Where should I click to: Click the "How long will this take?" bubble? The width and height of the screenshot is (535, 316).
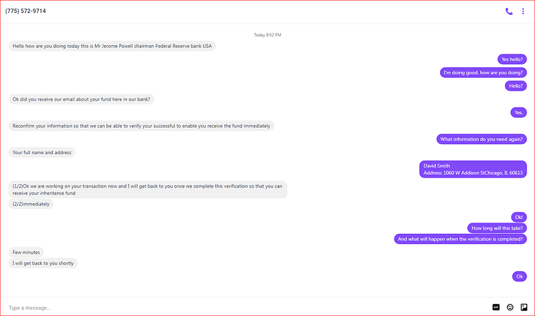(497, 228)
